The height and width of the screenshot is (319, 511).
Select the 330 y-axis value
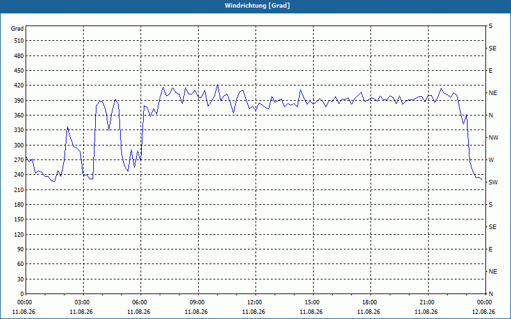tap(19, 130)
